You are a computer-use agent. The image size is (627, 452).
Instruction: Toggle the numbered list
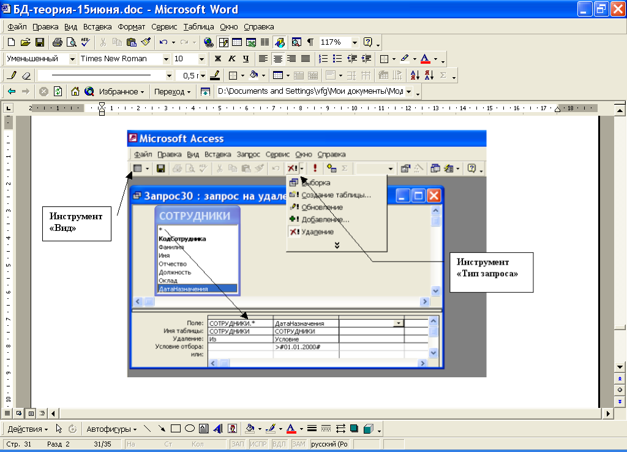323,59
